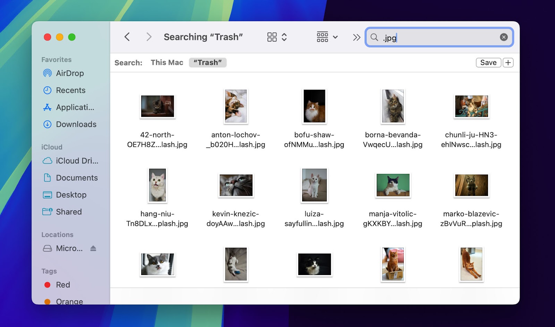Select the kevin-knezic-doyAAw...lash.jpg thumbnail
Image resolution: width=555 pixels, height=327 pixels.
236,185
